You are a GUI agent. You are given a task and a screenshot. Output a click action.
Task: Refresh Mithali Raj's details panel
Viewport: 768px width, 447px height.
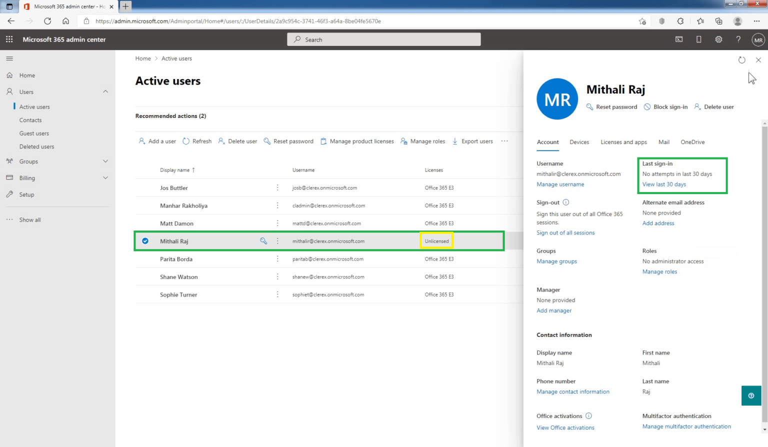click(x=742, y=59)
